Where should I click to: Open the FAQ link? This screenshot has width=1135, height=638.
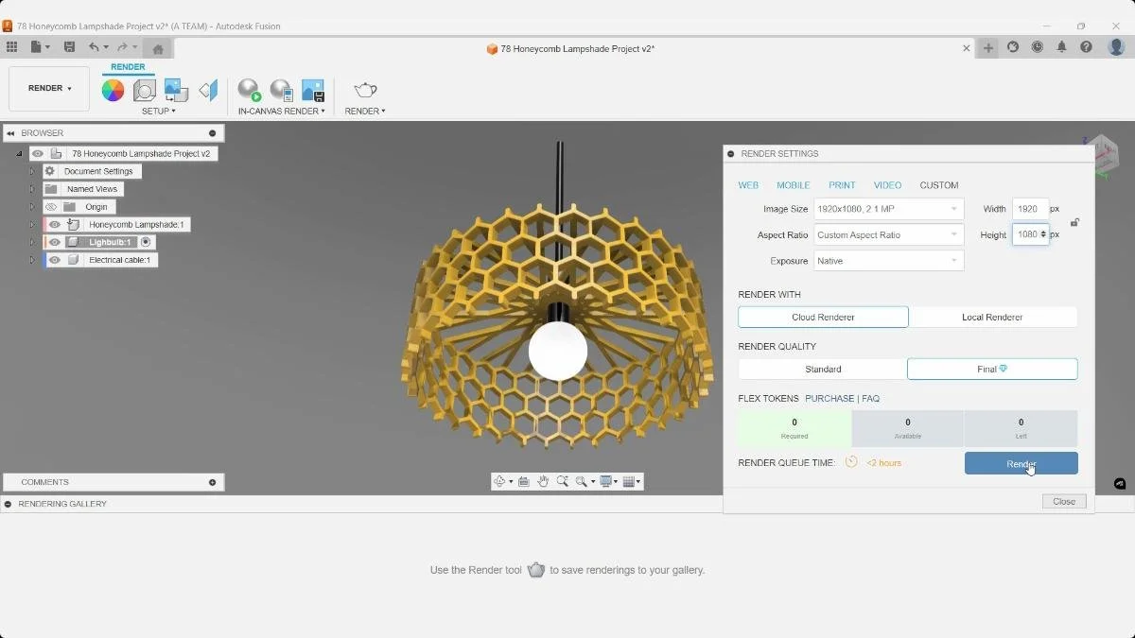[x=870, y=399]
